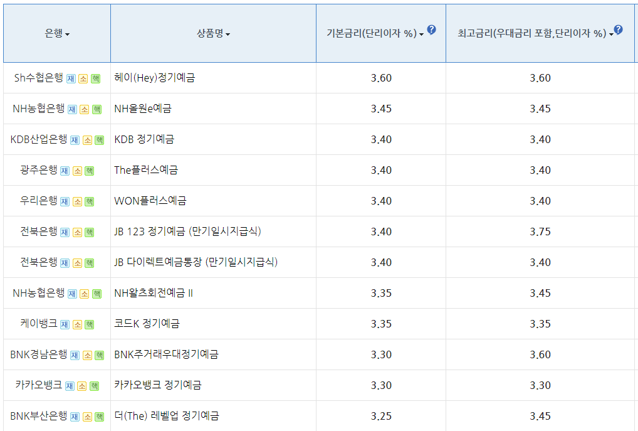
Task: Click green 핵 badge beside Sh수협은행
Action: pyautogui.click(x=96, y=78)
